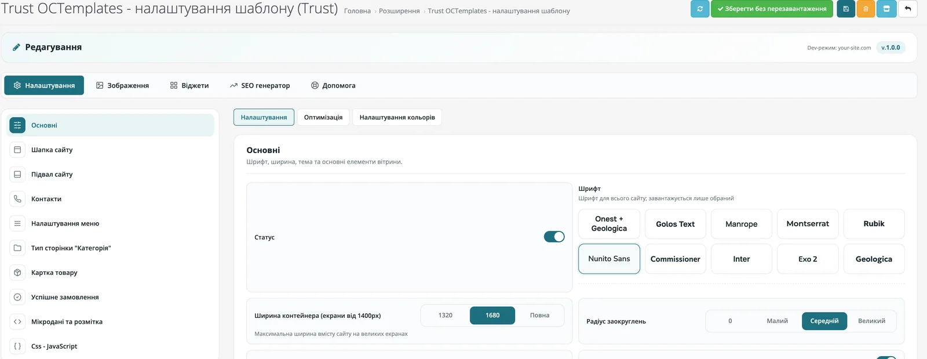This screenshot has height=359, width=927.
Task: Click the blue refresh icon button
Action: click(x=700, y=9)
